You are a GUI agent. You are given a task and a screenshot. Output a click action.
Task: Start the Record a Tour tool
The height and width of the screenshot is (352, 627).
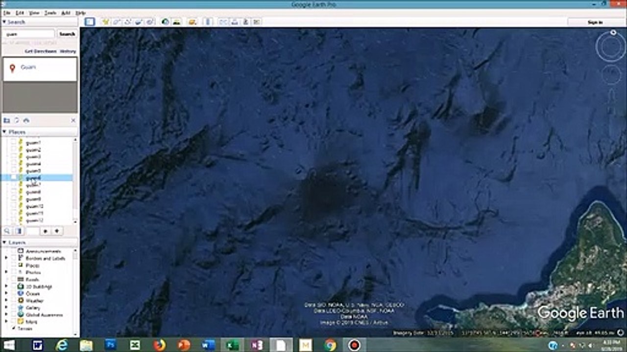click(x=150, y=22)
